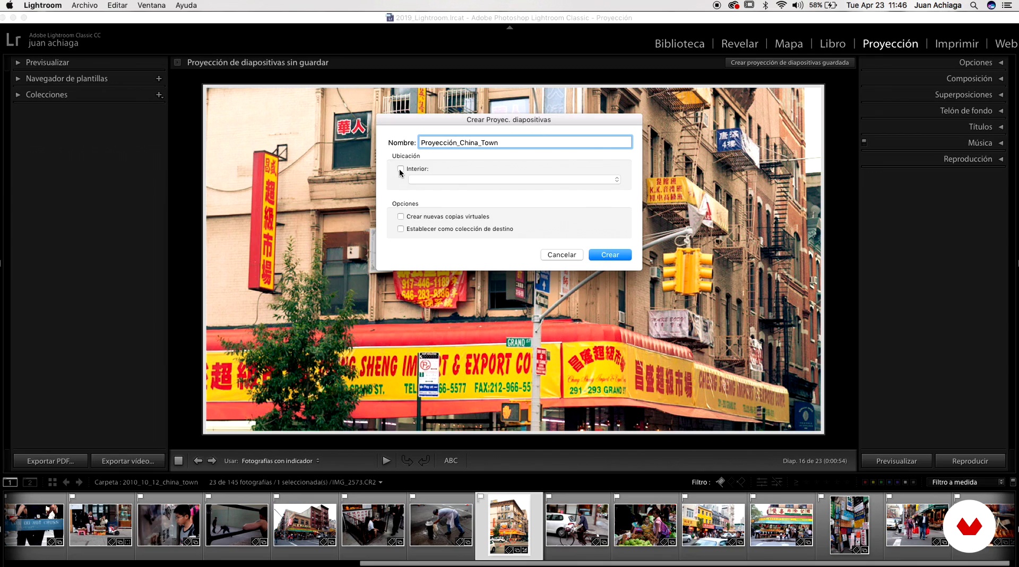Add text to slide with ABC
The height and width of the screenshot is (567, 1019).
click(451, 461)
